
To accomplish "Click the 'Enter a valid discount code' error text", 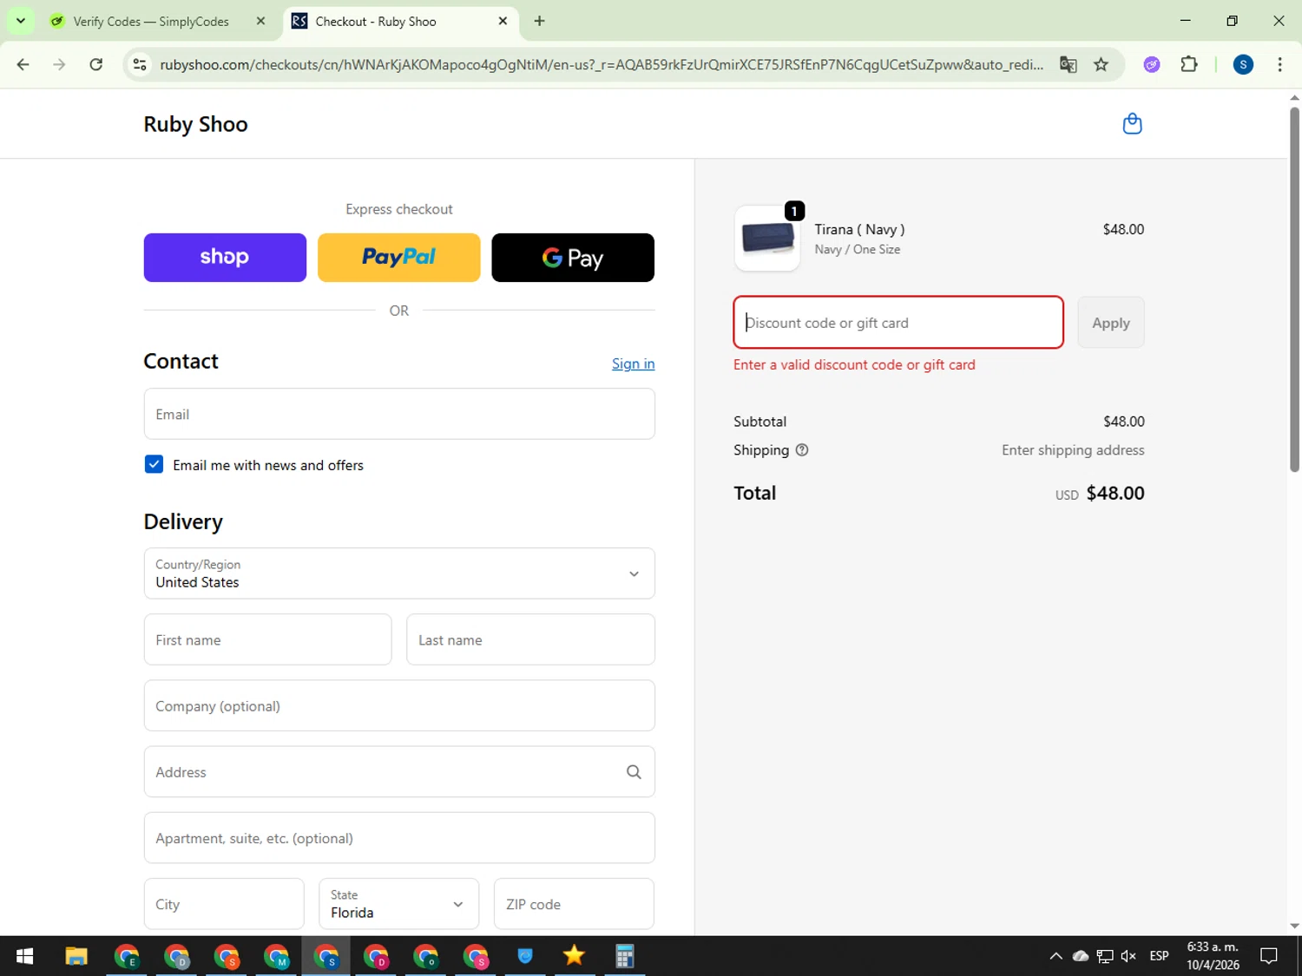I will pyautogui.click(x=854, y=364).
